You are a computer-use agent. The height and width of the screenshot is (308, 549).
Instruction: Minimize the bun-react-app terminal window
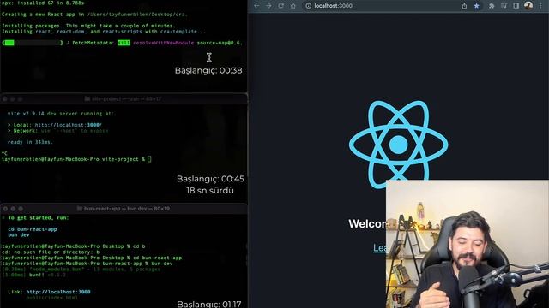[x=13, y=209]
